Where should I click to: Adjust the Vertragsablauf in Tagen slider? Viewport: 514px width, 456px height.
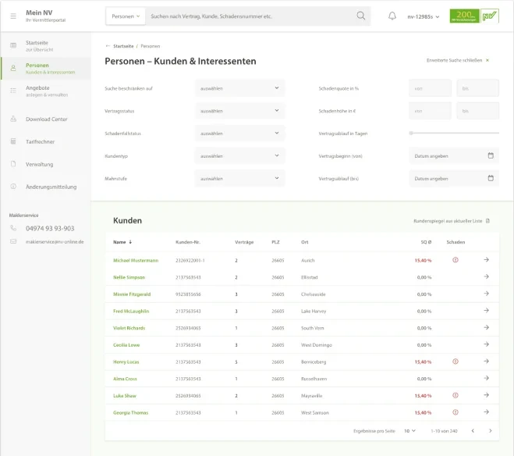click(411, 134)
